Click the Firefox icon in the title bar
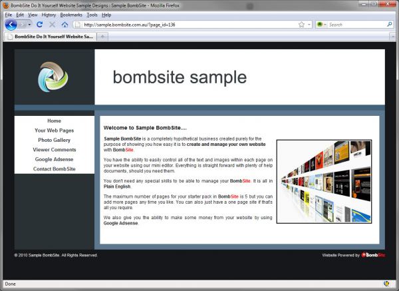 [x=6, y=5]
